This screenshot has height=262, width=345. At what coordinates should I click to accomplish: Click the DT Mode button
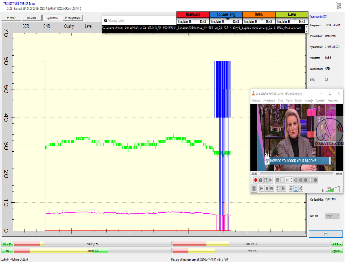click(32, 18)
